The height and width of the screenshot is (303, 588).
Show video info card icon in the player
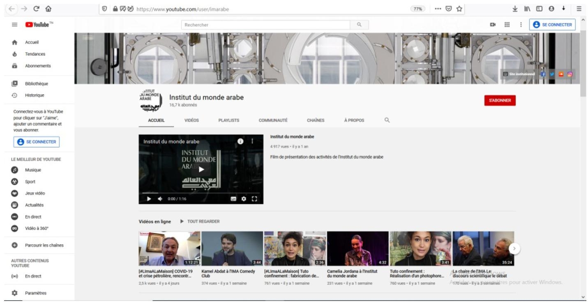tap(241, 141)
